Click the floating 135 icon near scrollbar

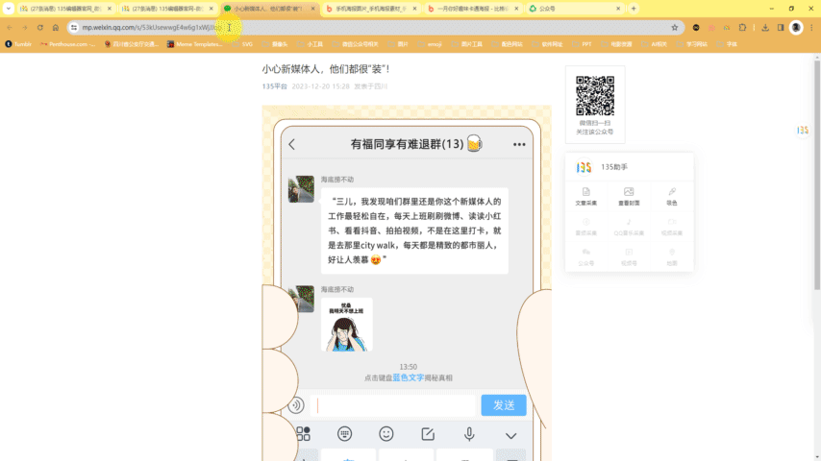(x=803, y=130)
